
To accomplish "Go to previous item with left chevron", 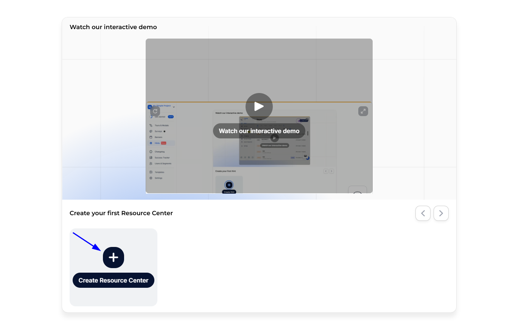I will click(x=423, y=213).
